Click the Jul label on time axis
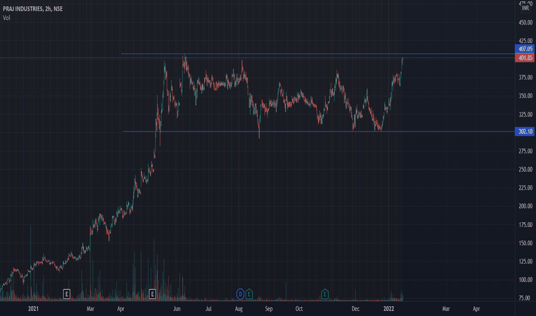This screenshot has height=316, width=536. tap(208, 309)
